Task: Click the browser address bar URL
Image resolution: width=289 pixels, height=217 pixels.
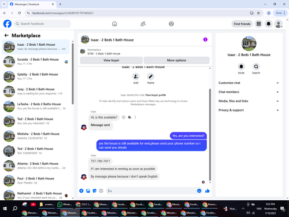Action: 62,13
